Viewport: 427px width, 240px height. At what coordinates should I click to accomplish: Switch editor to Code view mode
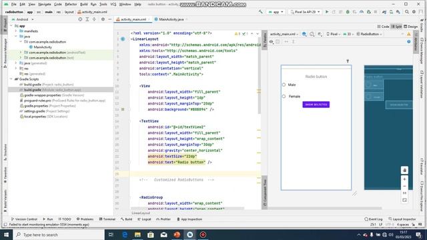[383, 27]
